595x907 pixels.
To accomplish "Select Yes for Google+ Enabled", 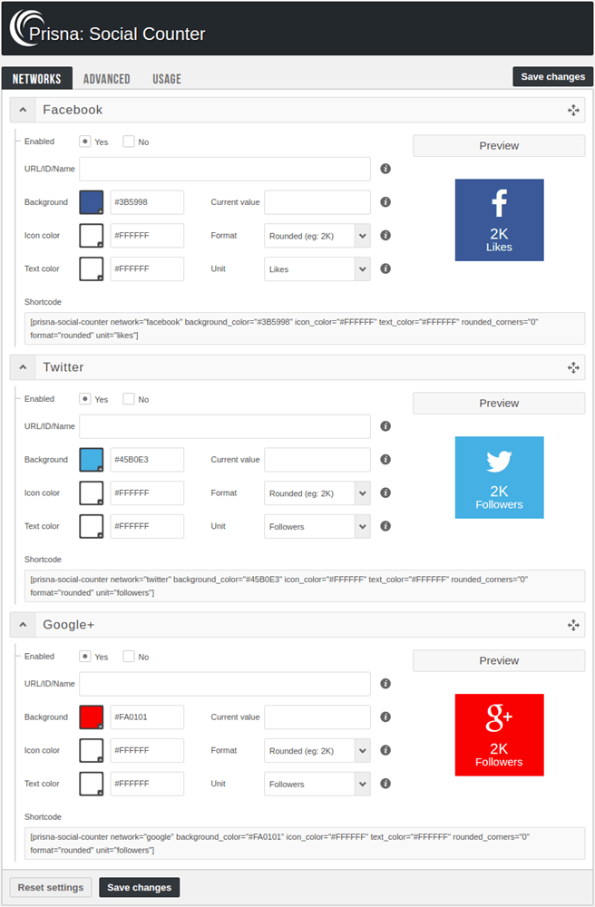I will [85, 656].
